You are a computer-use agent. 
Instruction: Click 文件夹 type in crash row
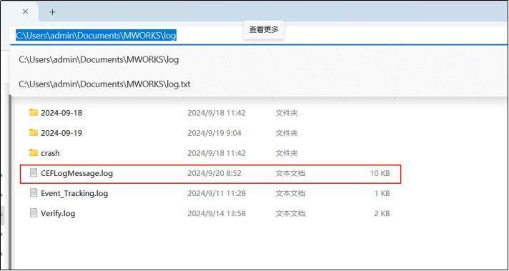(x=287, y=153)
